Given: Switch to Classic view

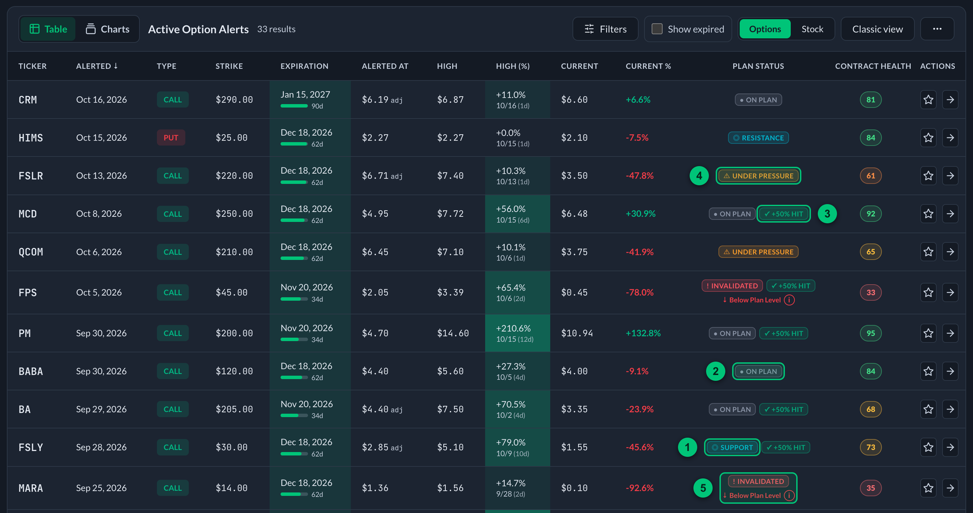Looking at the screenshot, I should [878, 29].
